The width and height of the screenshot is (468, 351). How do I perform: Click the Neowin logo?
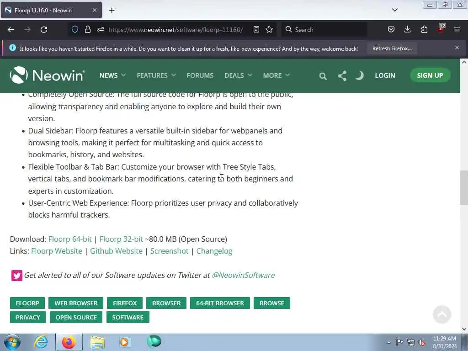point(47,75)
